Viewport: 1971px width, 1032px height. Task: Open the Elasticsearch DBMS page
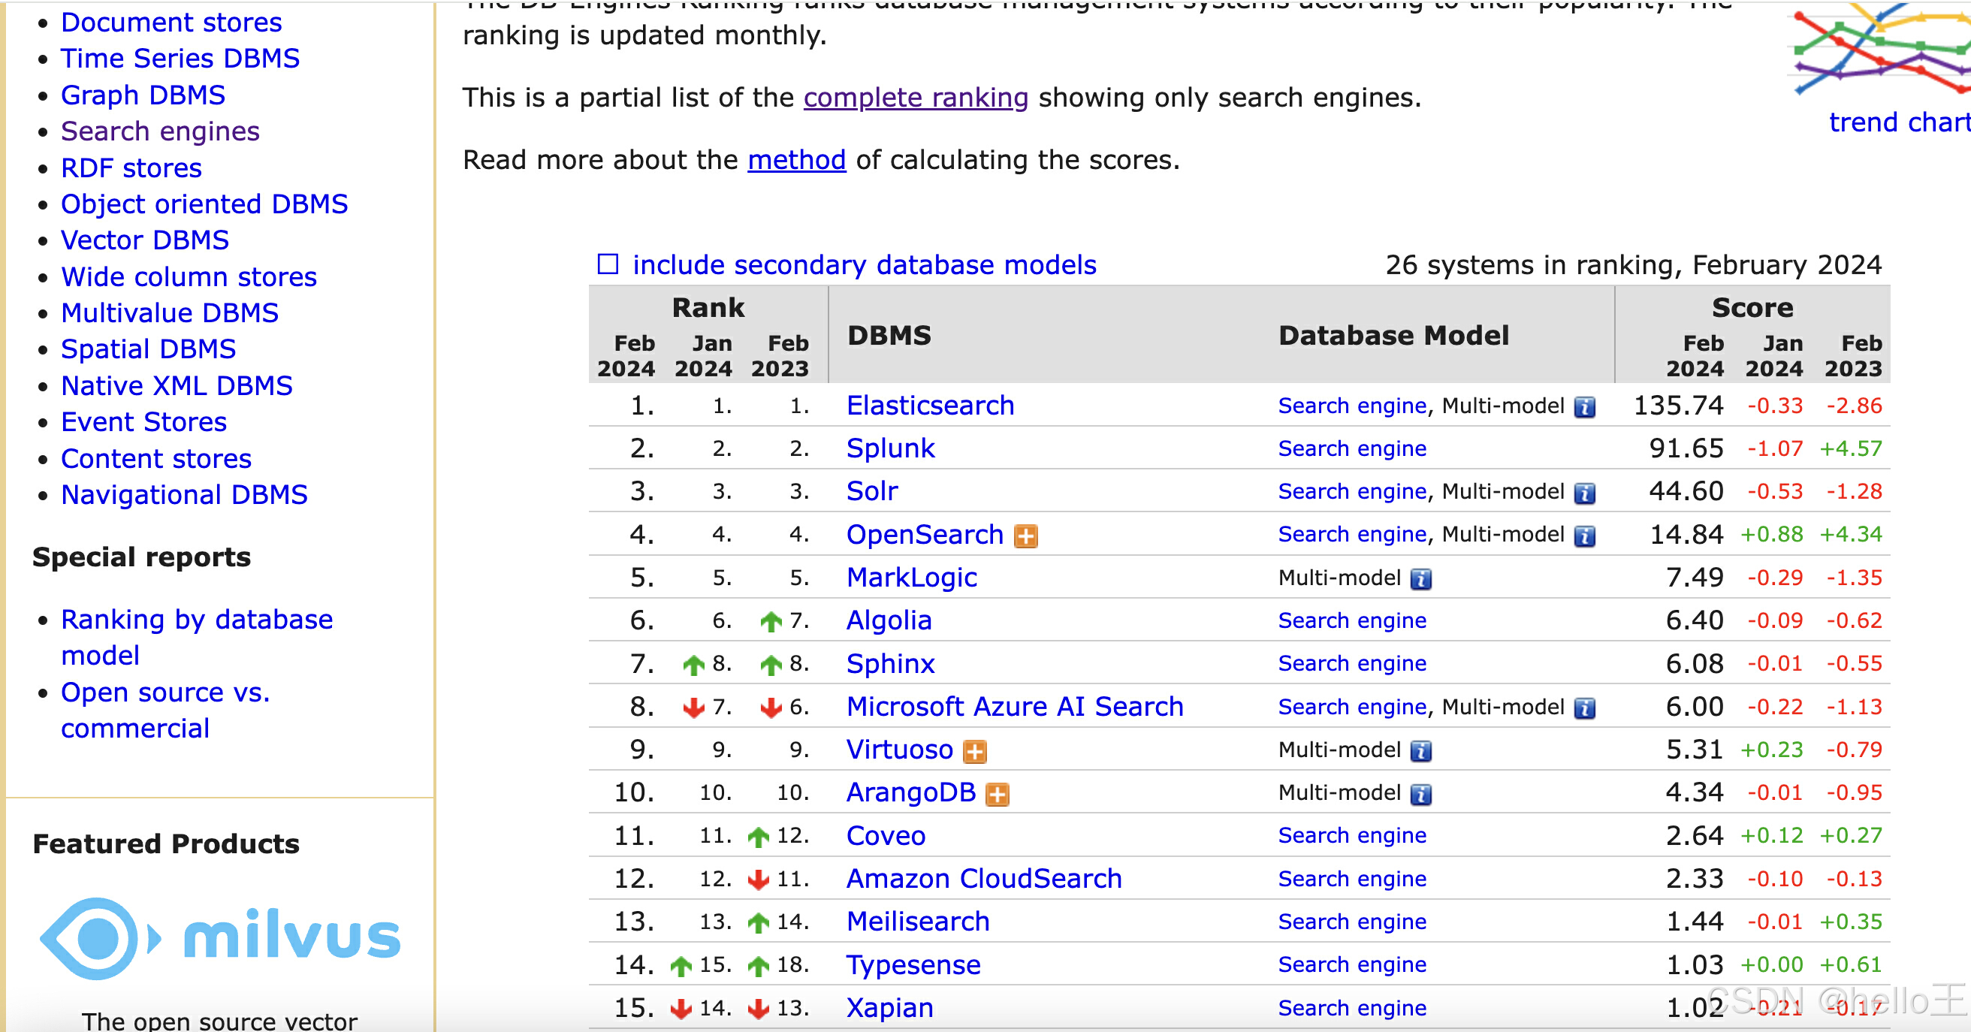(x=930, y=406)
